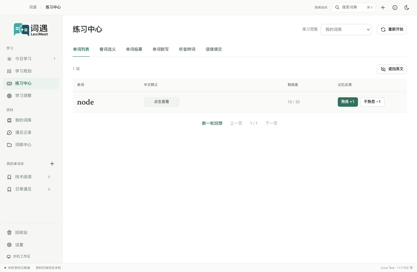The width and height of the screenshot is (417, 272).
Task: Click the bookmark icon for 日常遇见
Action: [9, 189]
